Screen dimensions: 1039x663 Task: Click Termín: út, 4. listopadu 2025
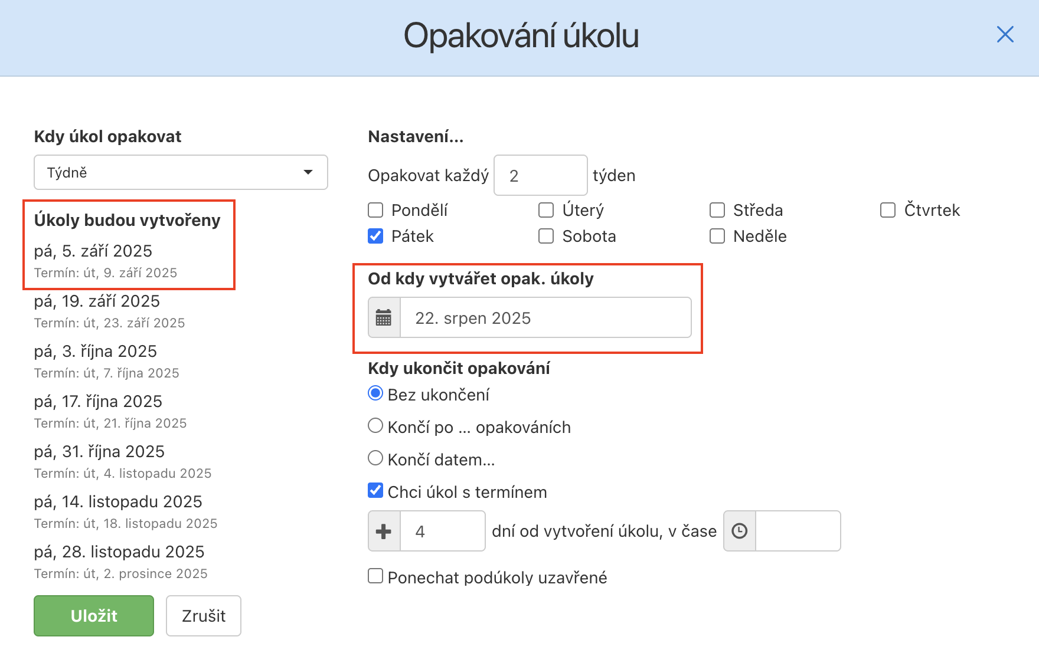coord(123,474)
